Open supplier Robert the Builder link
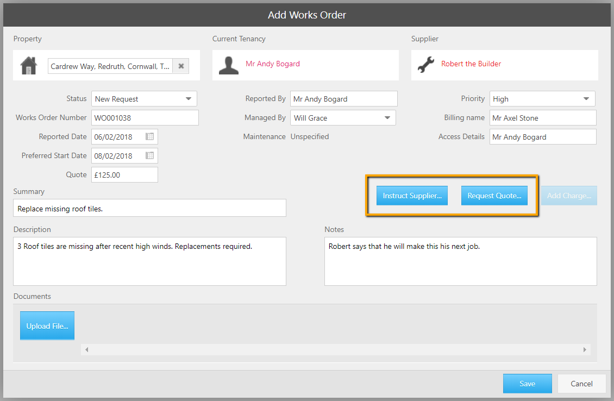 (x=471, y=64)
